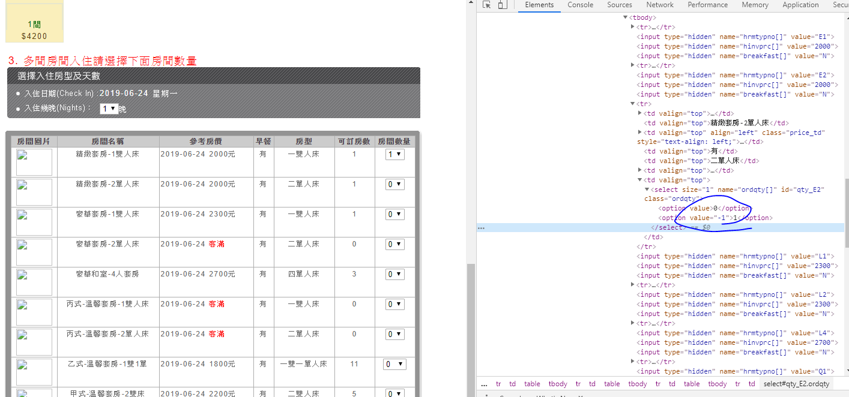Click the 可訂房數 column header
The width and height of the screenshot is (849, 397).
[x=354, y=142]
